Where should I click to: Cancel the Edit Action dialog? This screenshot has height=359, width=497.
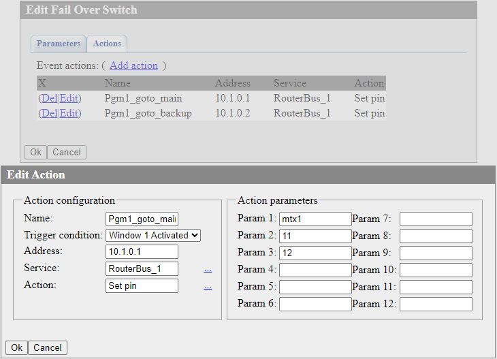click(48, 348)
